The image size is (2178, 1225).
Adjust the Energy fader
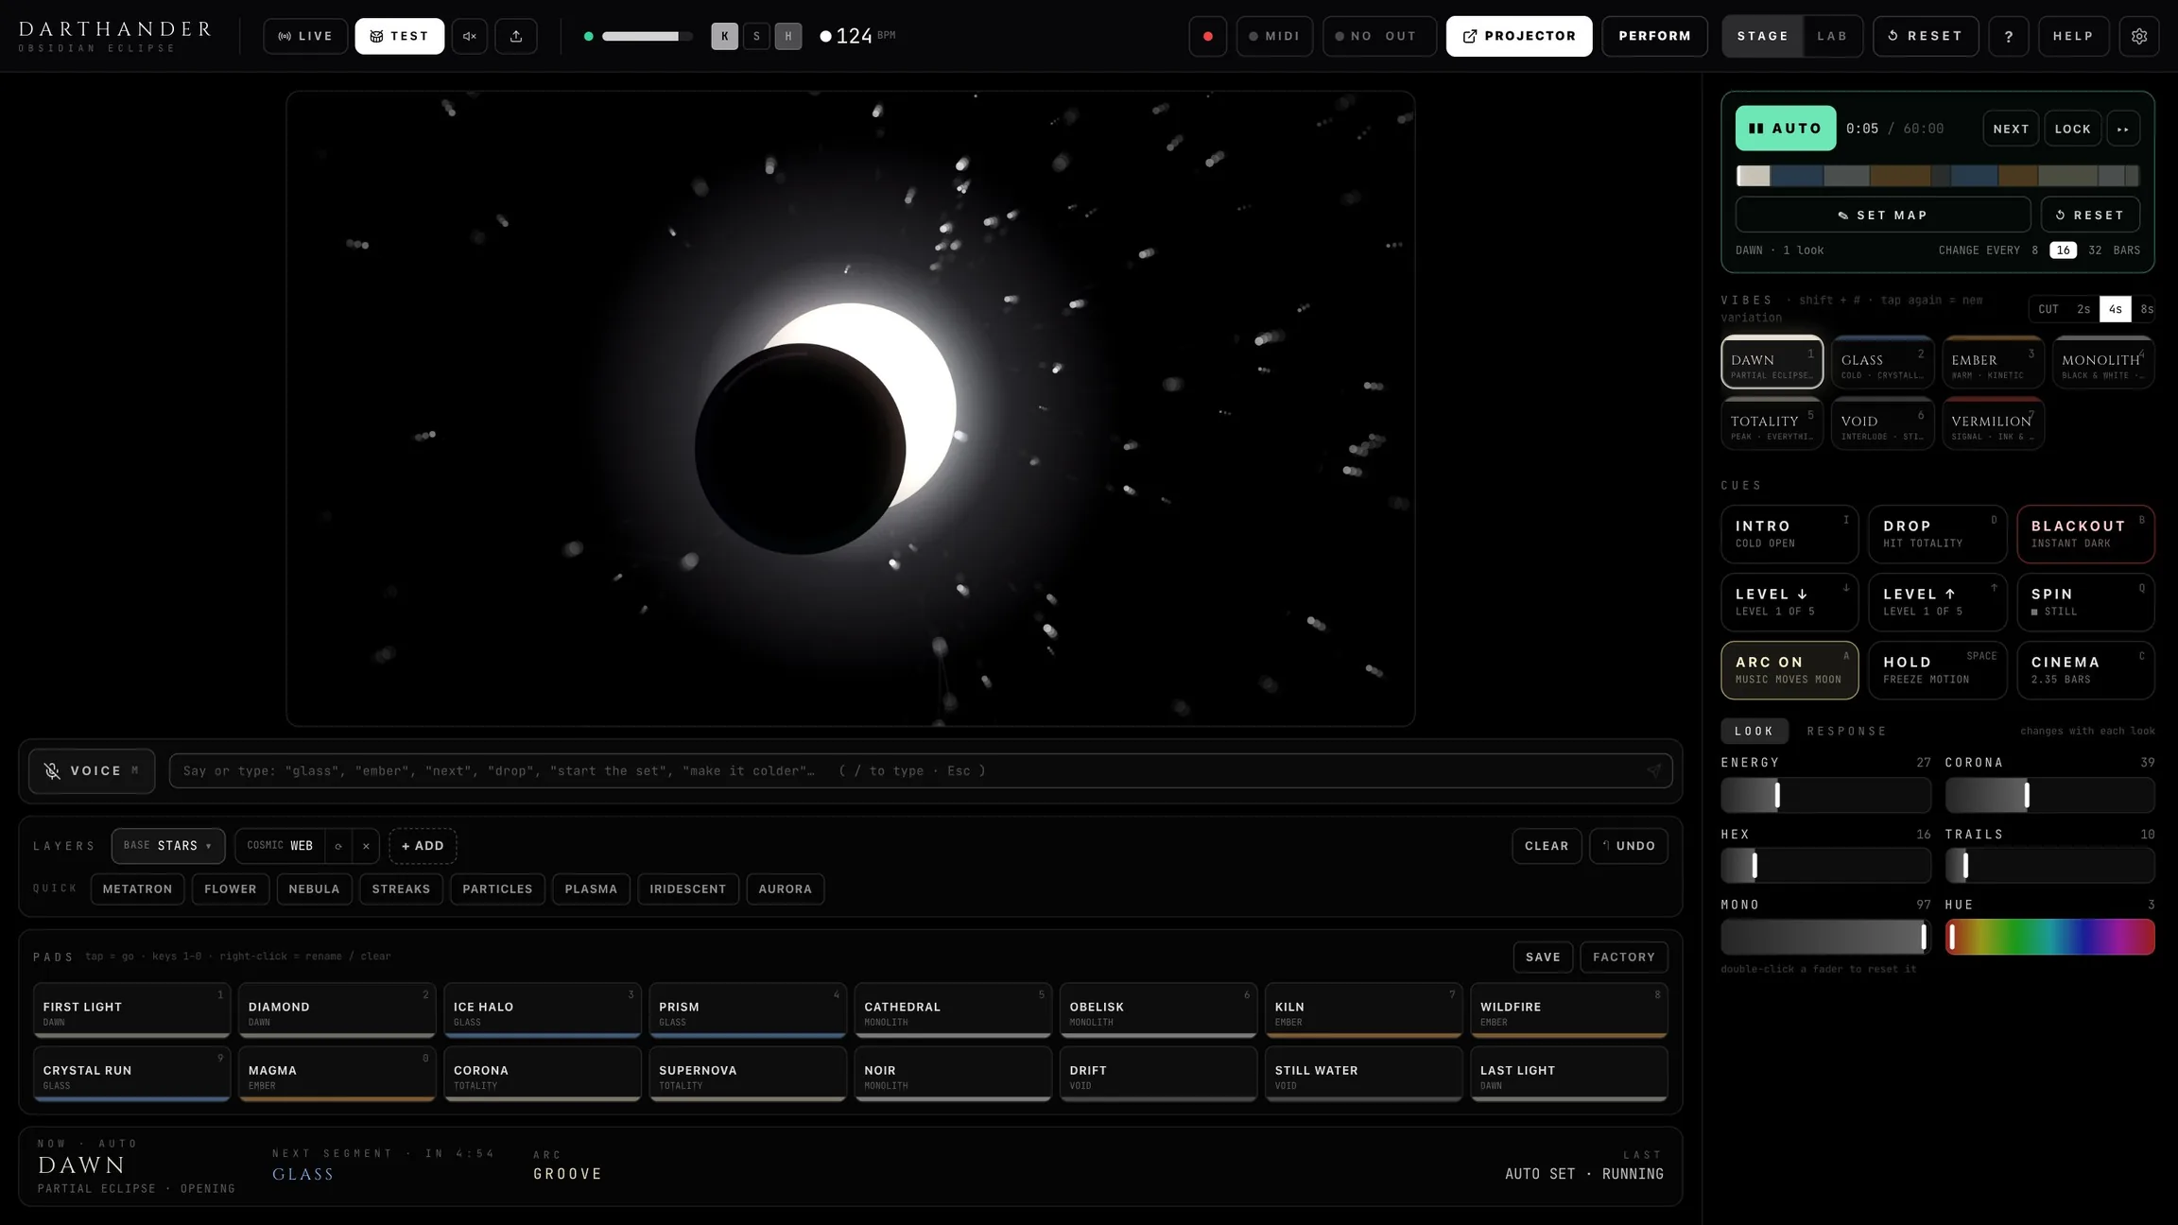click(1825, 795)
